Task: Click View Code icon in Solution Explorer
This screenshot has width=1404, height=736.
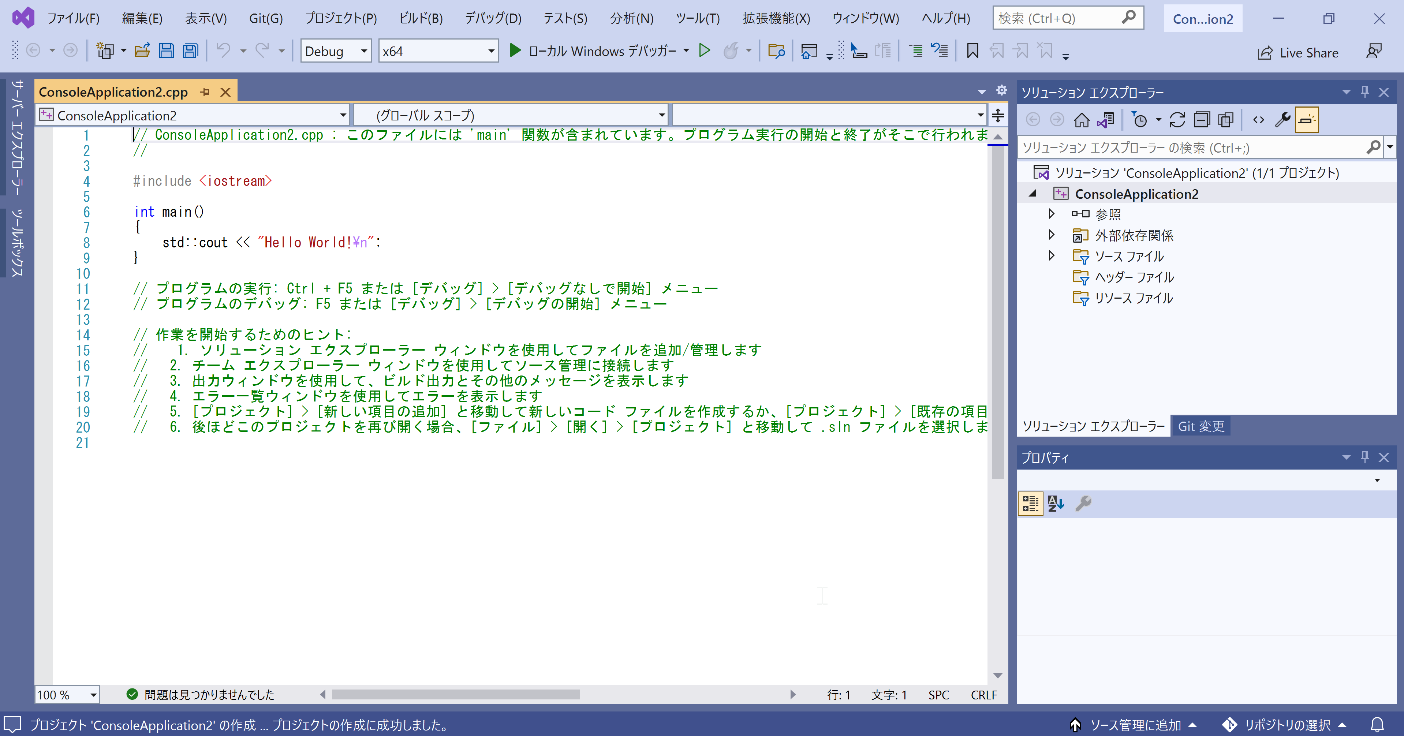Action: pos(1258,119)
